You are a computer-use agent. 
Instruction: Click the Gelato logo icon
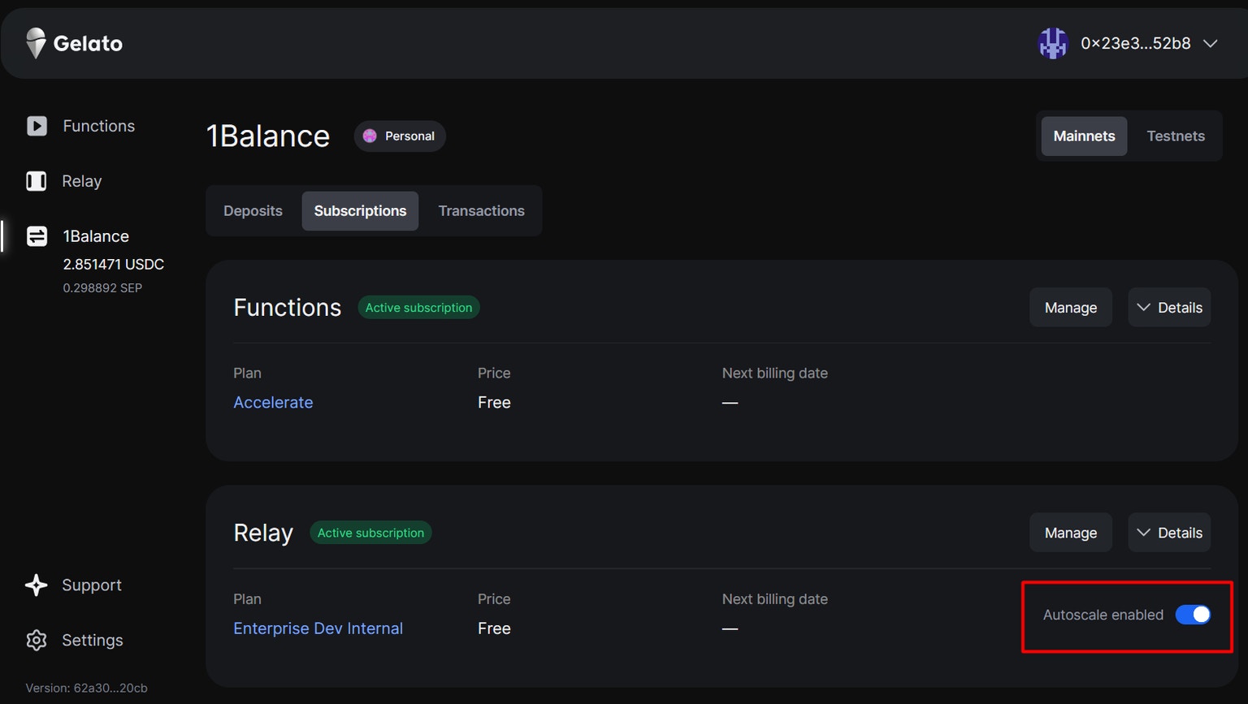36,43
